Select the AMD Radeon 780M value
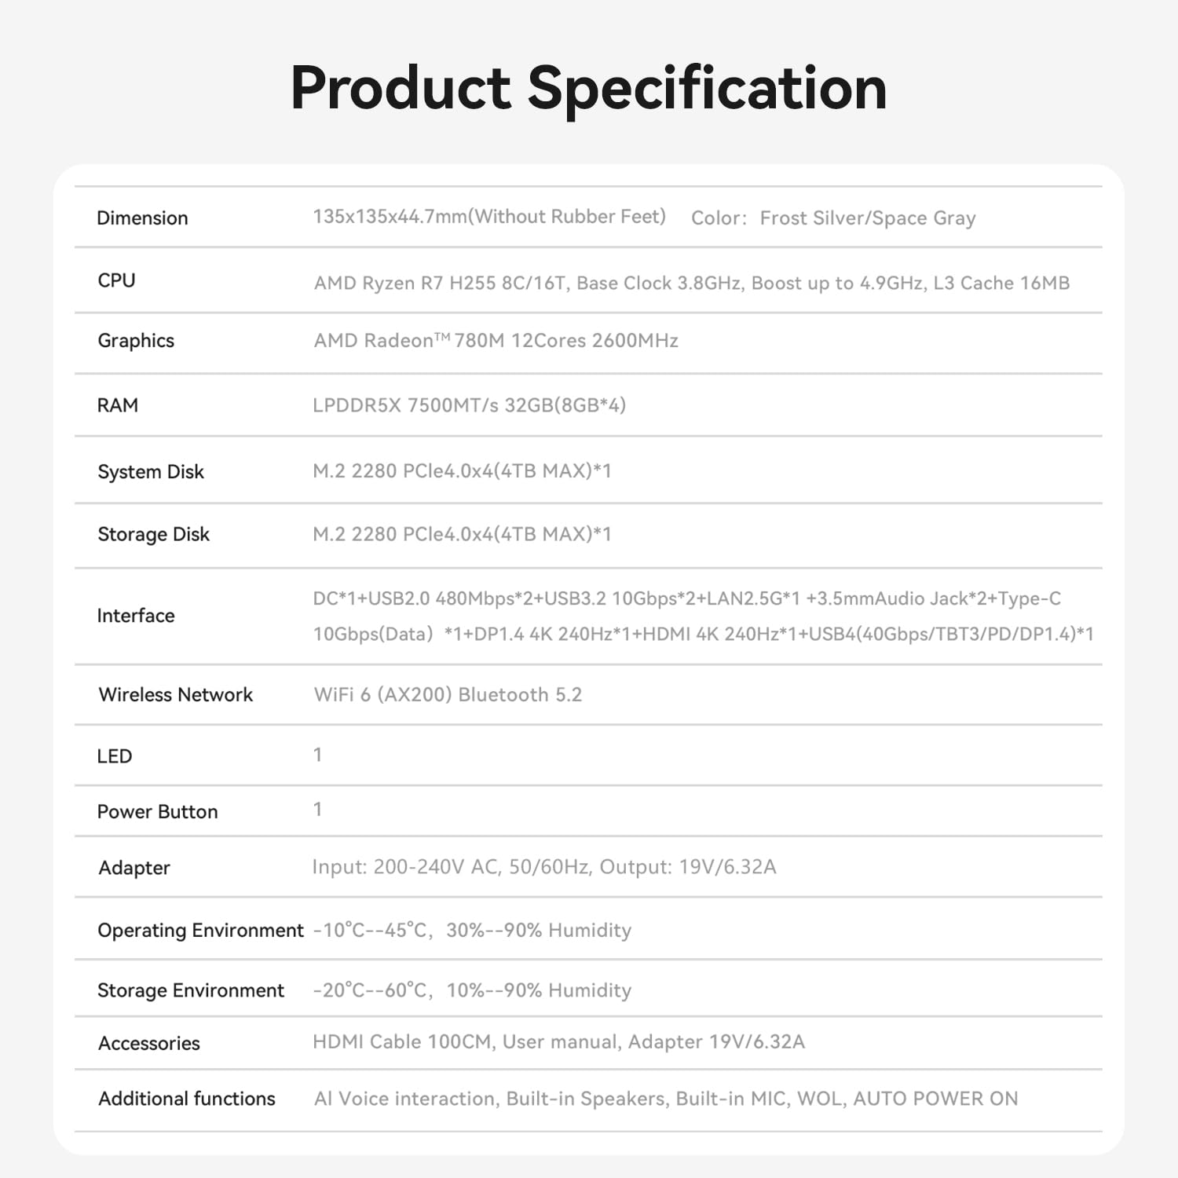 (x=496, y=341)
